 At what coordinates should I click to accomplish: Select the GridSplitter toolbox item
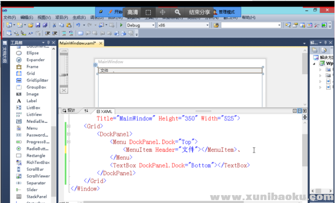point(37,80)
